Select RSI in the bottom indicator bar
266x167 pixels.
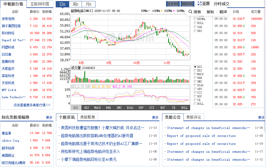pos(76,108)
